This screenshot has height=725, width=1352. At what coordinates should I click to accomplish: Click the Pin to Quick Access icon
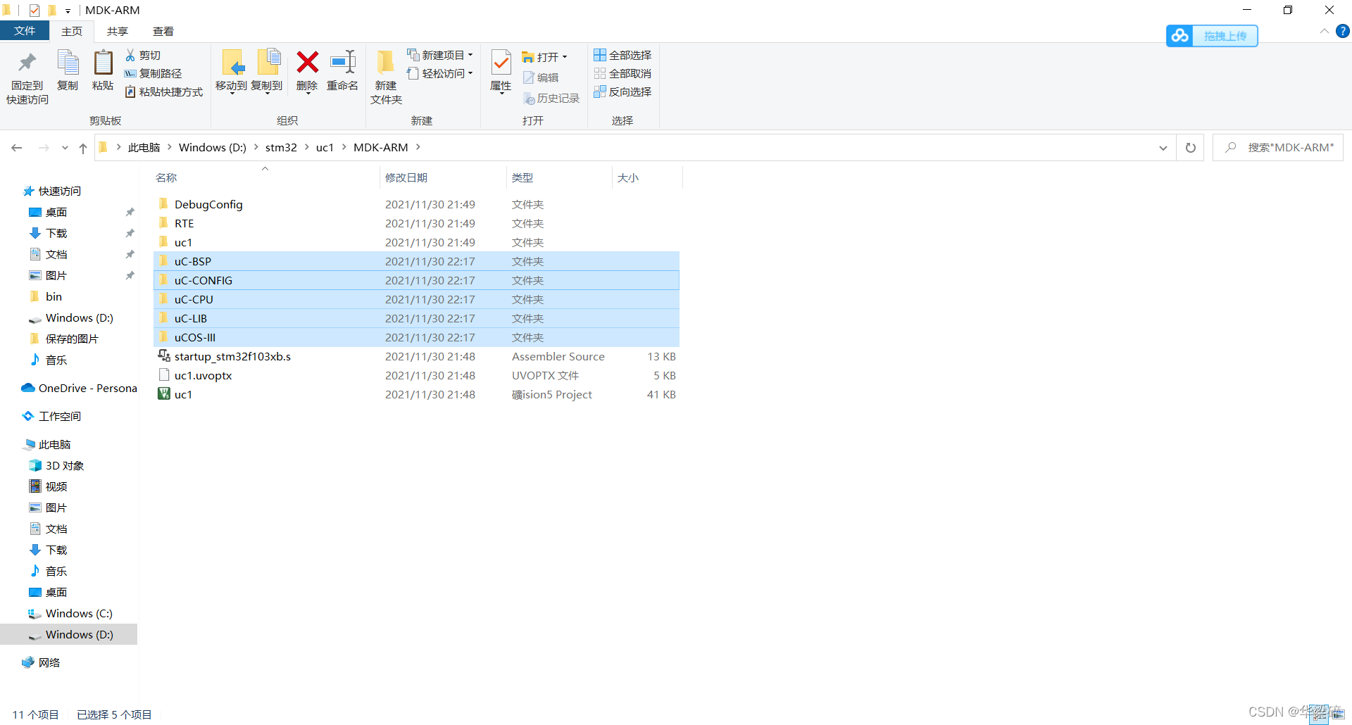point(27,63)
